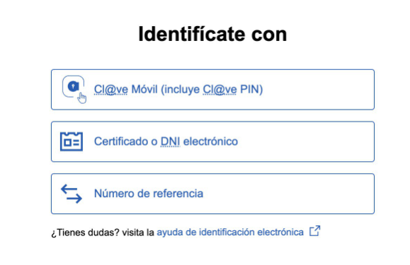The image size is (410, 265).
Task: Click the first underlined Cl@ve abbreviation
Action: tap(111, 90)
